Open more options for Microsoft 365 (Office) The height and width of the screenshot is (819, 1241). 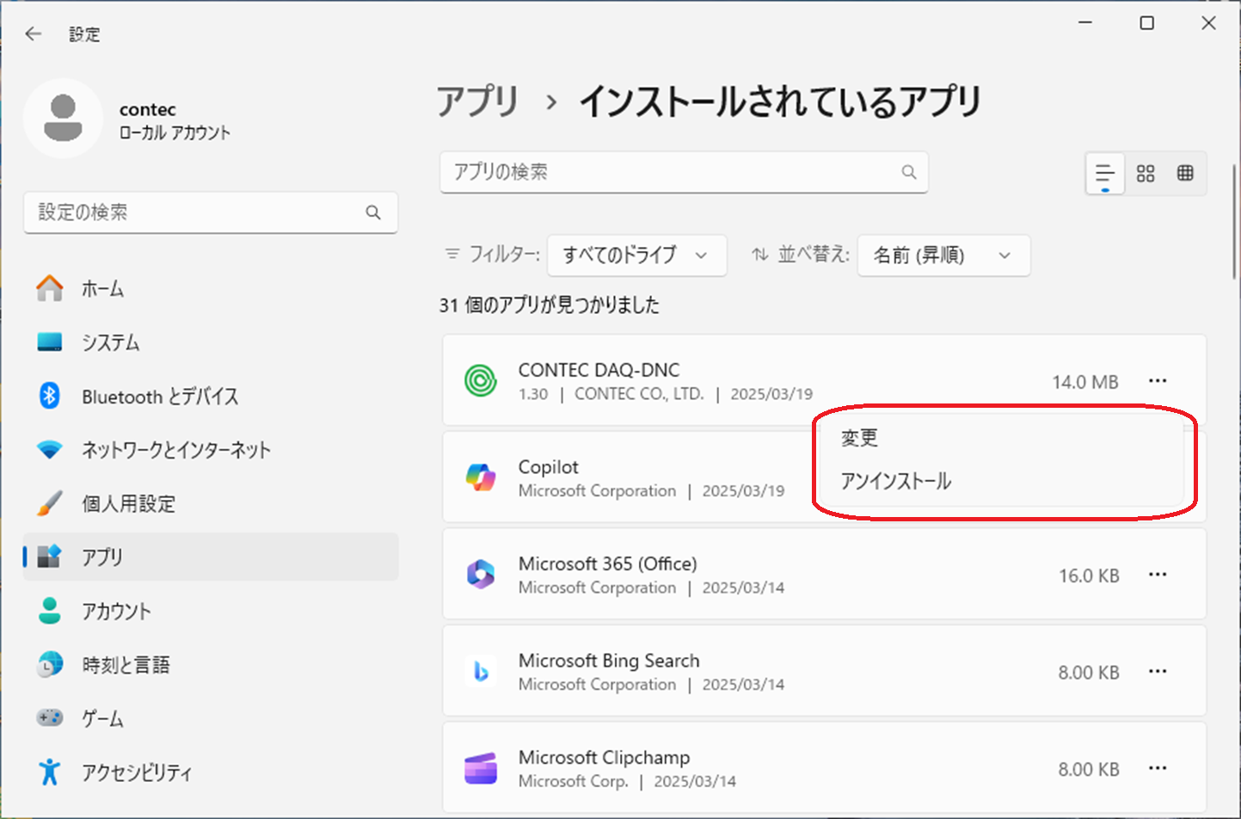pyautogui.click(x=1158, y=575)
